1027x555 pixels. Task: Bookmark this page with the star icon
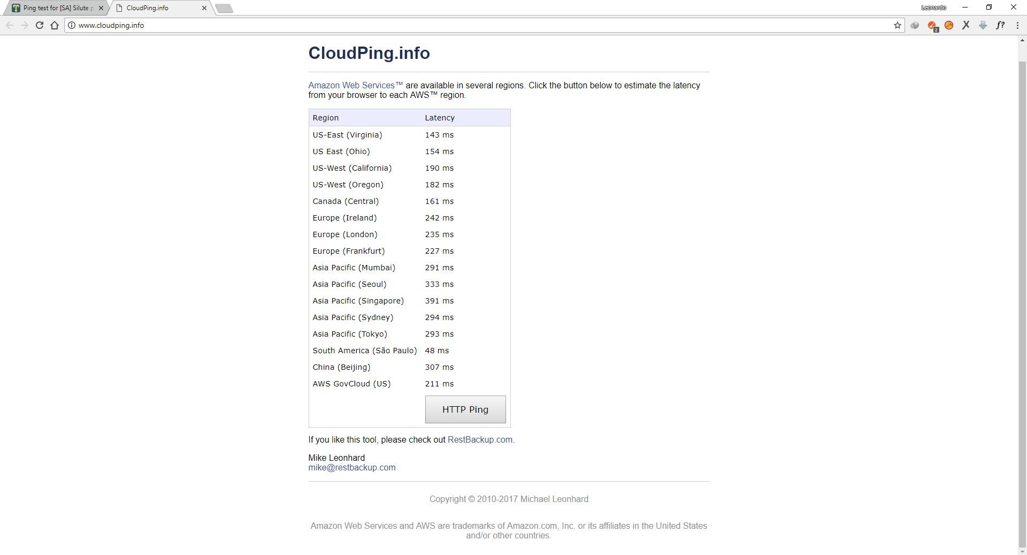click(x=897, y=25)
